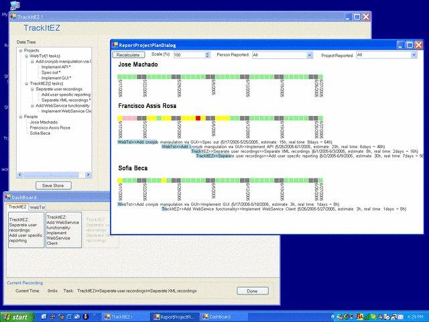Select Sofia Beca in the data tree

[x=40, y=133]
